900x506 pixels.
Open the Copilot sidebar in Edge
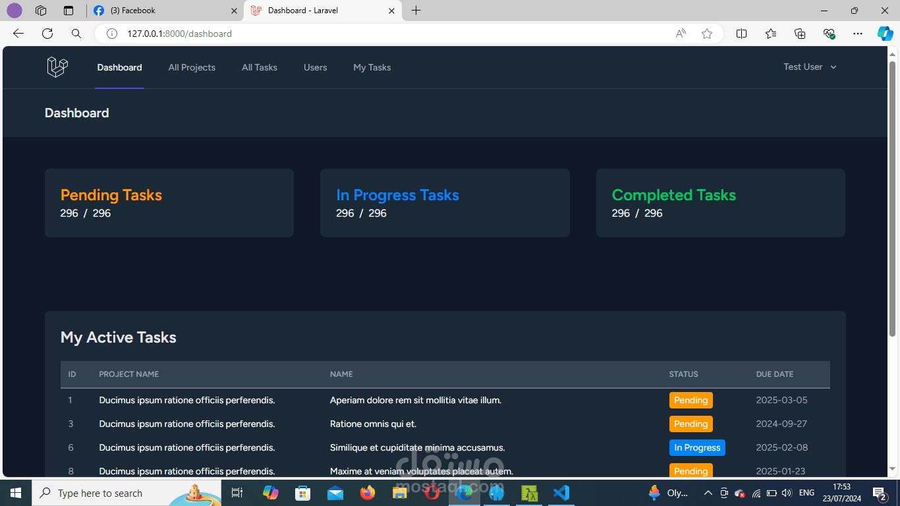(x=884, y=34)
